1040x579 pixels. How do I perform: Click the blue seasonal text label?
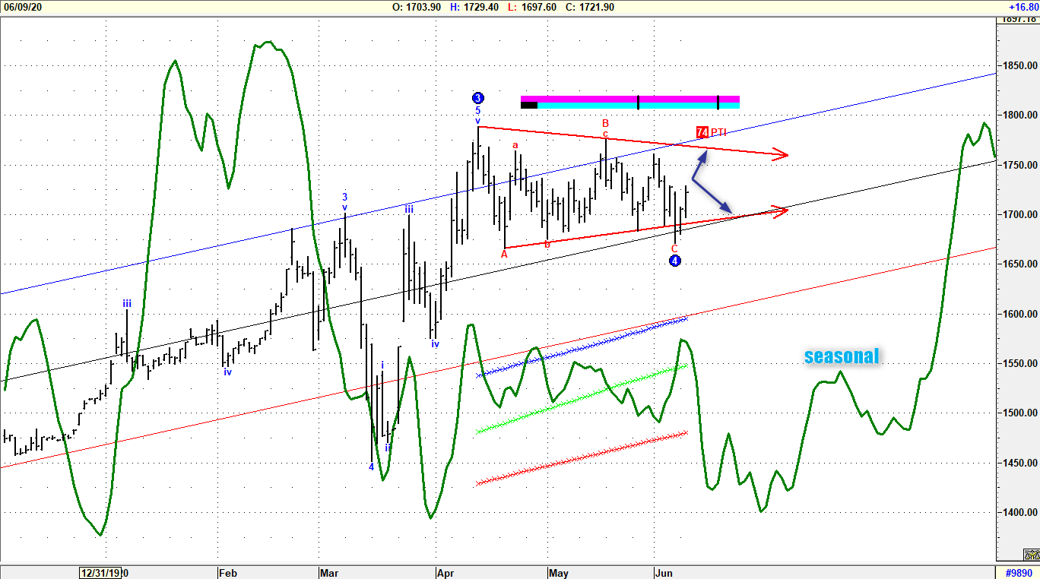click(842, 356)
